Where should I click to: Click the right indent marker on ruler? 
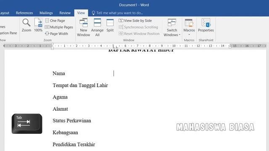click(230, 47)
